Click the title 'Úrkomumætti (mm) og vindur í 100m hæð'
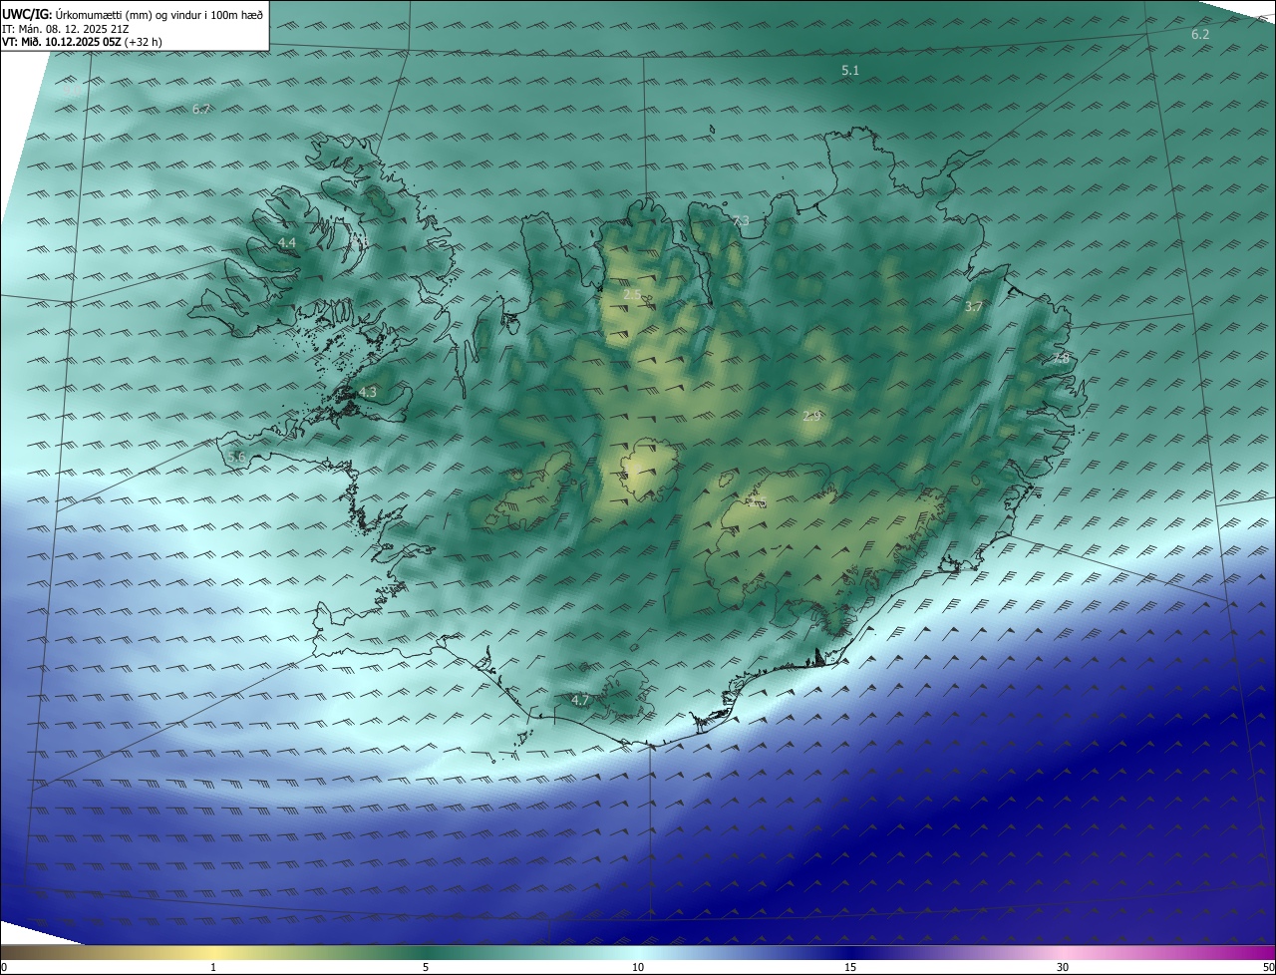Screen dimensions: 1276x975 coord(159,14)
